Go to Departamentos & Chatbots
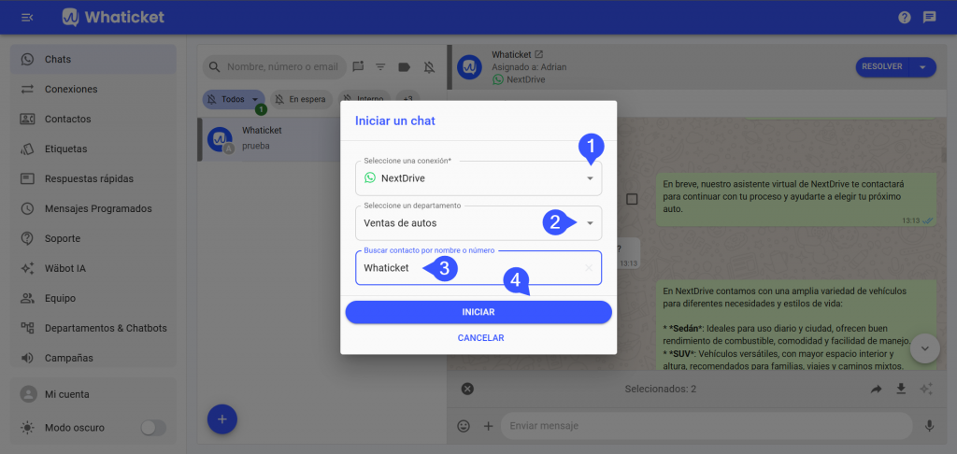The width and height of the screenshot is (957, 454). click(93, 328)
